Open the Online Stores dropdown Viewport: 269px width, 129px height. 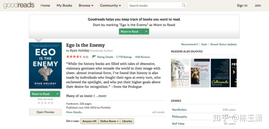pyautogui.click(x=110, y=121)
